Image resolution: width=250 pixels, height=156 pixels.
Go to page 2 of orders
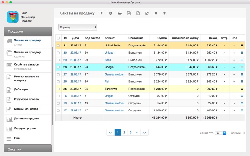click(124, 132)
